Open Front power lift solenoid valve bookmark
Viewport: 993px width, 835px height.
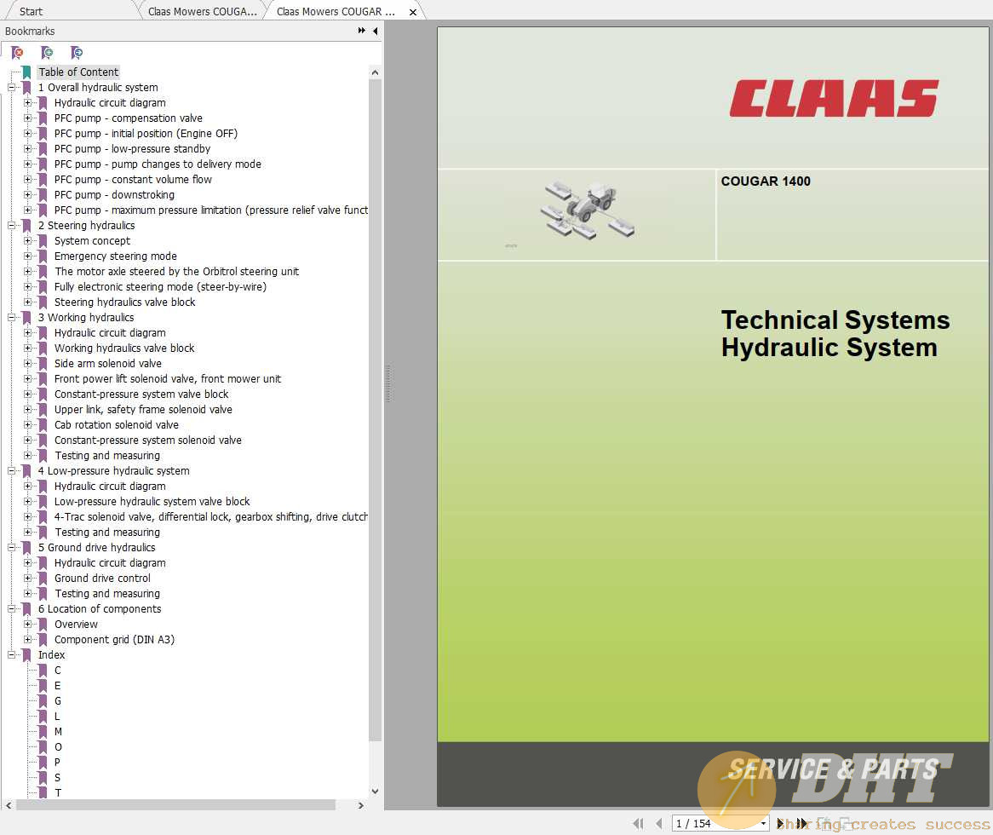coord(168,379)
